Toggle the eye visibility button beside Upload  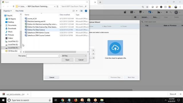tap(135, 17)
